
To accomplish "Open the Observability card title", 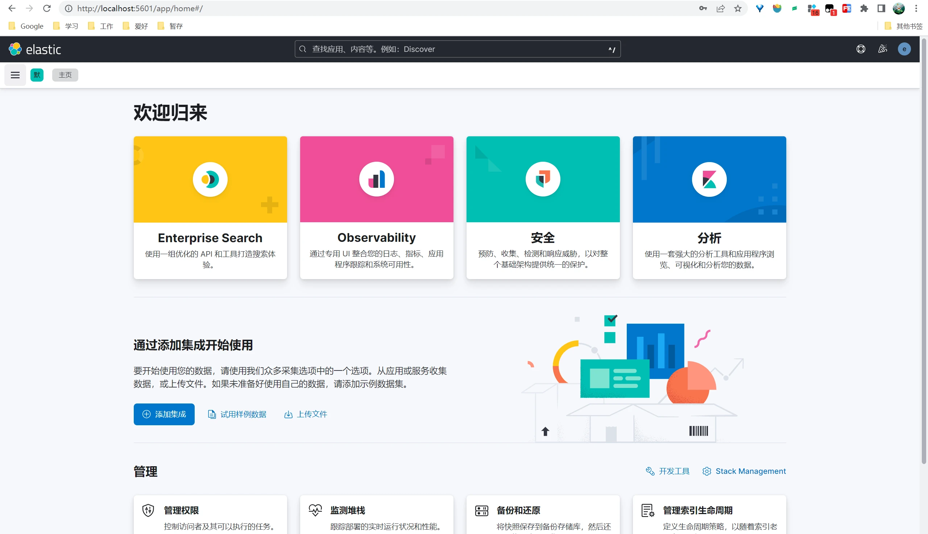I will pos(377,237).
